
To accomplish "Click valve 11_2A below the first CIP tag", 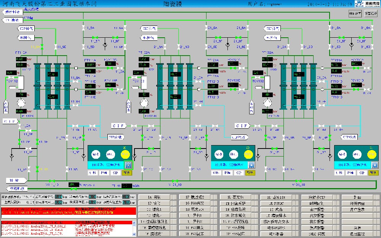I will 20,126.
